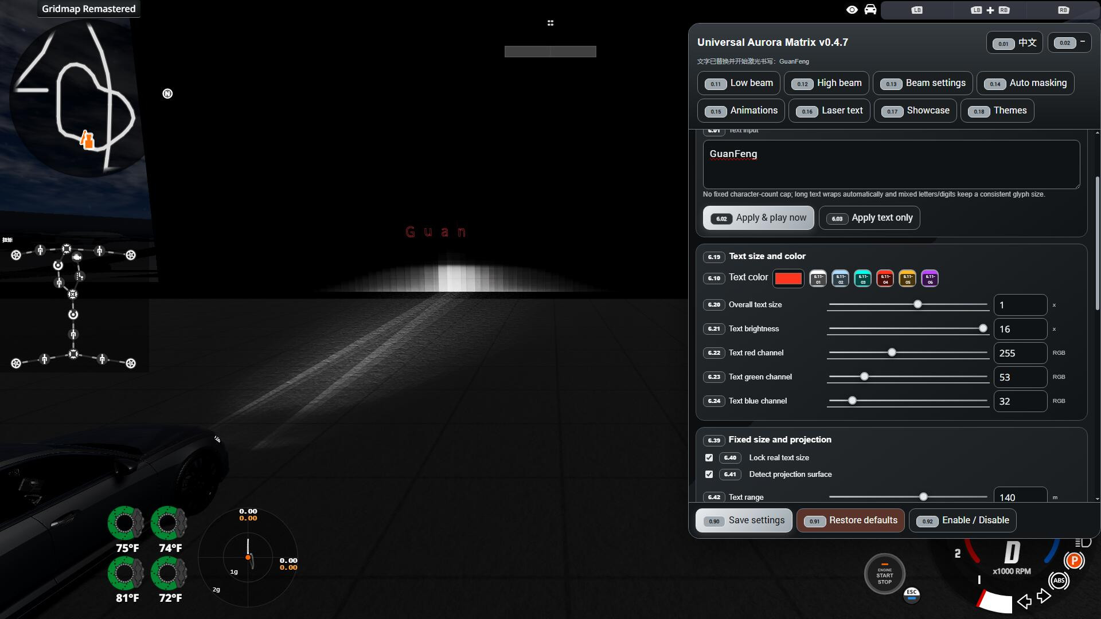Image resolution: width=1101 pixels, height=619 pixels.
Task: Click the Text green channel slider handle
Action: tap(864, 377)
